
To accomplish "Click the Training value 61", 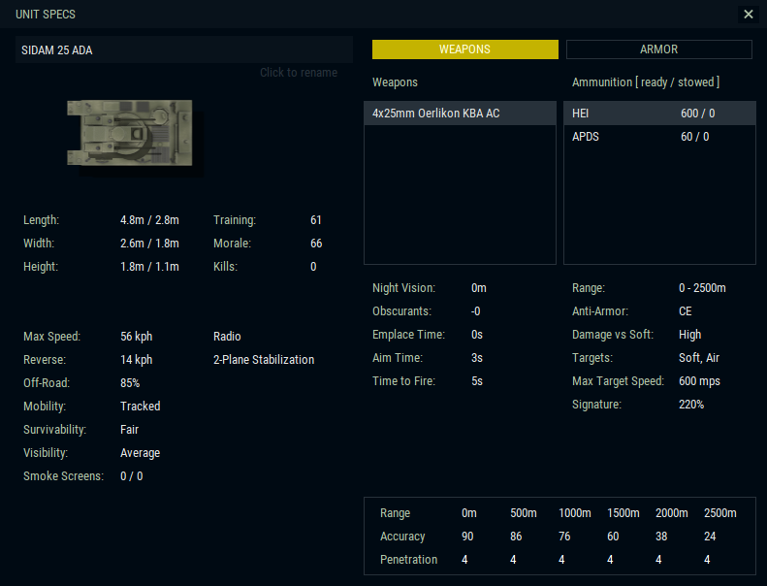I will point(316,220).
